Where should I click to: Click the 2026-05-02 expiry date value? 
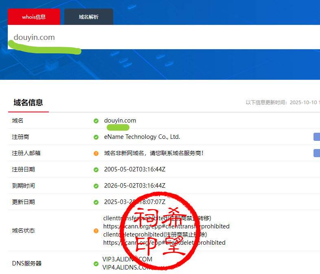[134, 186]
